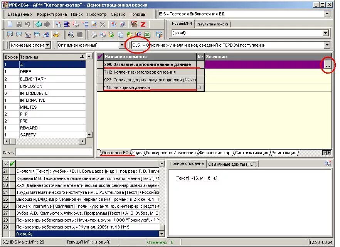The image size is (340, 247).
Task: Click the printer icon in the top toolbar row
Action: click(76, 24)
